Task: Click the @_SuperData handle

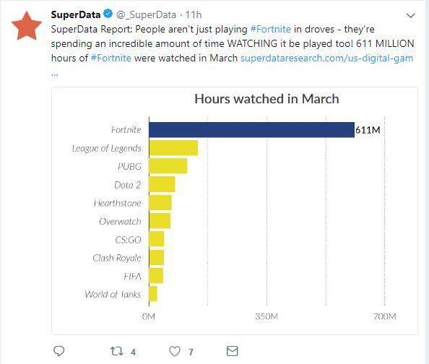Action: [x=146, y=14]
